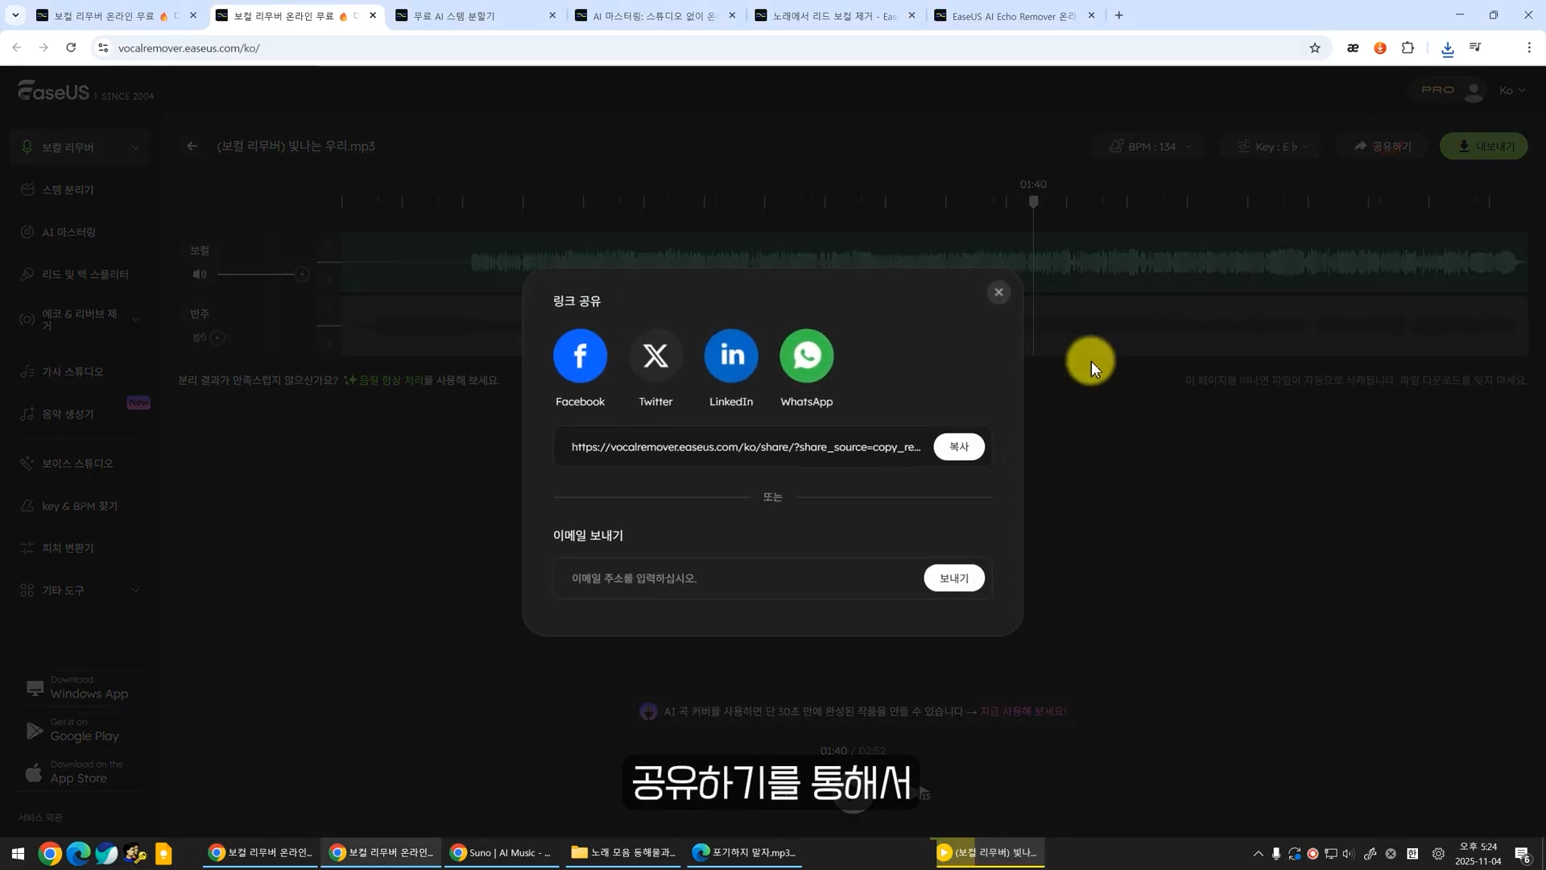
Task: Open the Chrome three-dot menu
Action: click(1529, 48)
